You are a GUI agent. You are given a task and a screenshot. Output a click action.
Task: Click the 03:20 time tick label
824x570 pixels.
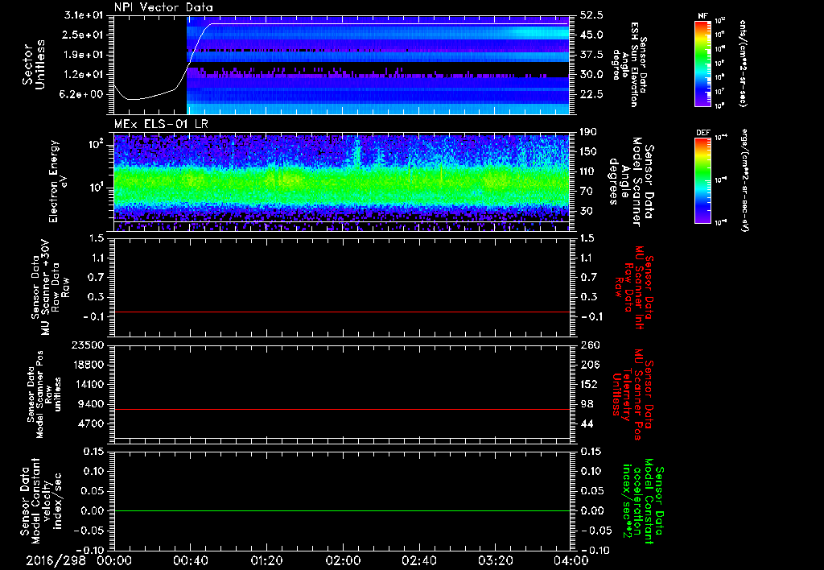(495, 561)
